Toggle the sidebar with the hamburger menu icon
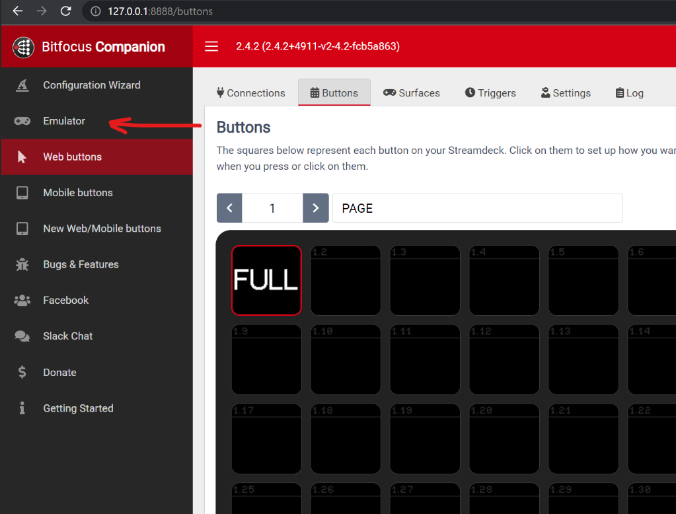676x514 pixels. tap(211, 46)
